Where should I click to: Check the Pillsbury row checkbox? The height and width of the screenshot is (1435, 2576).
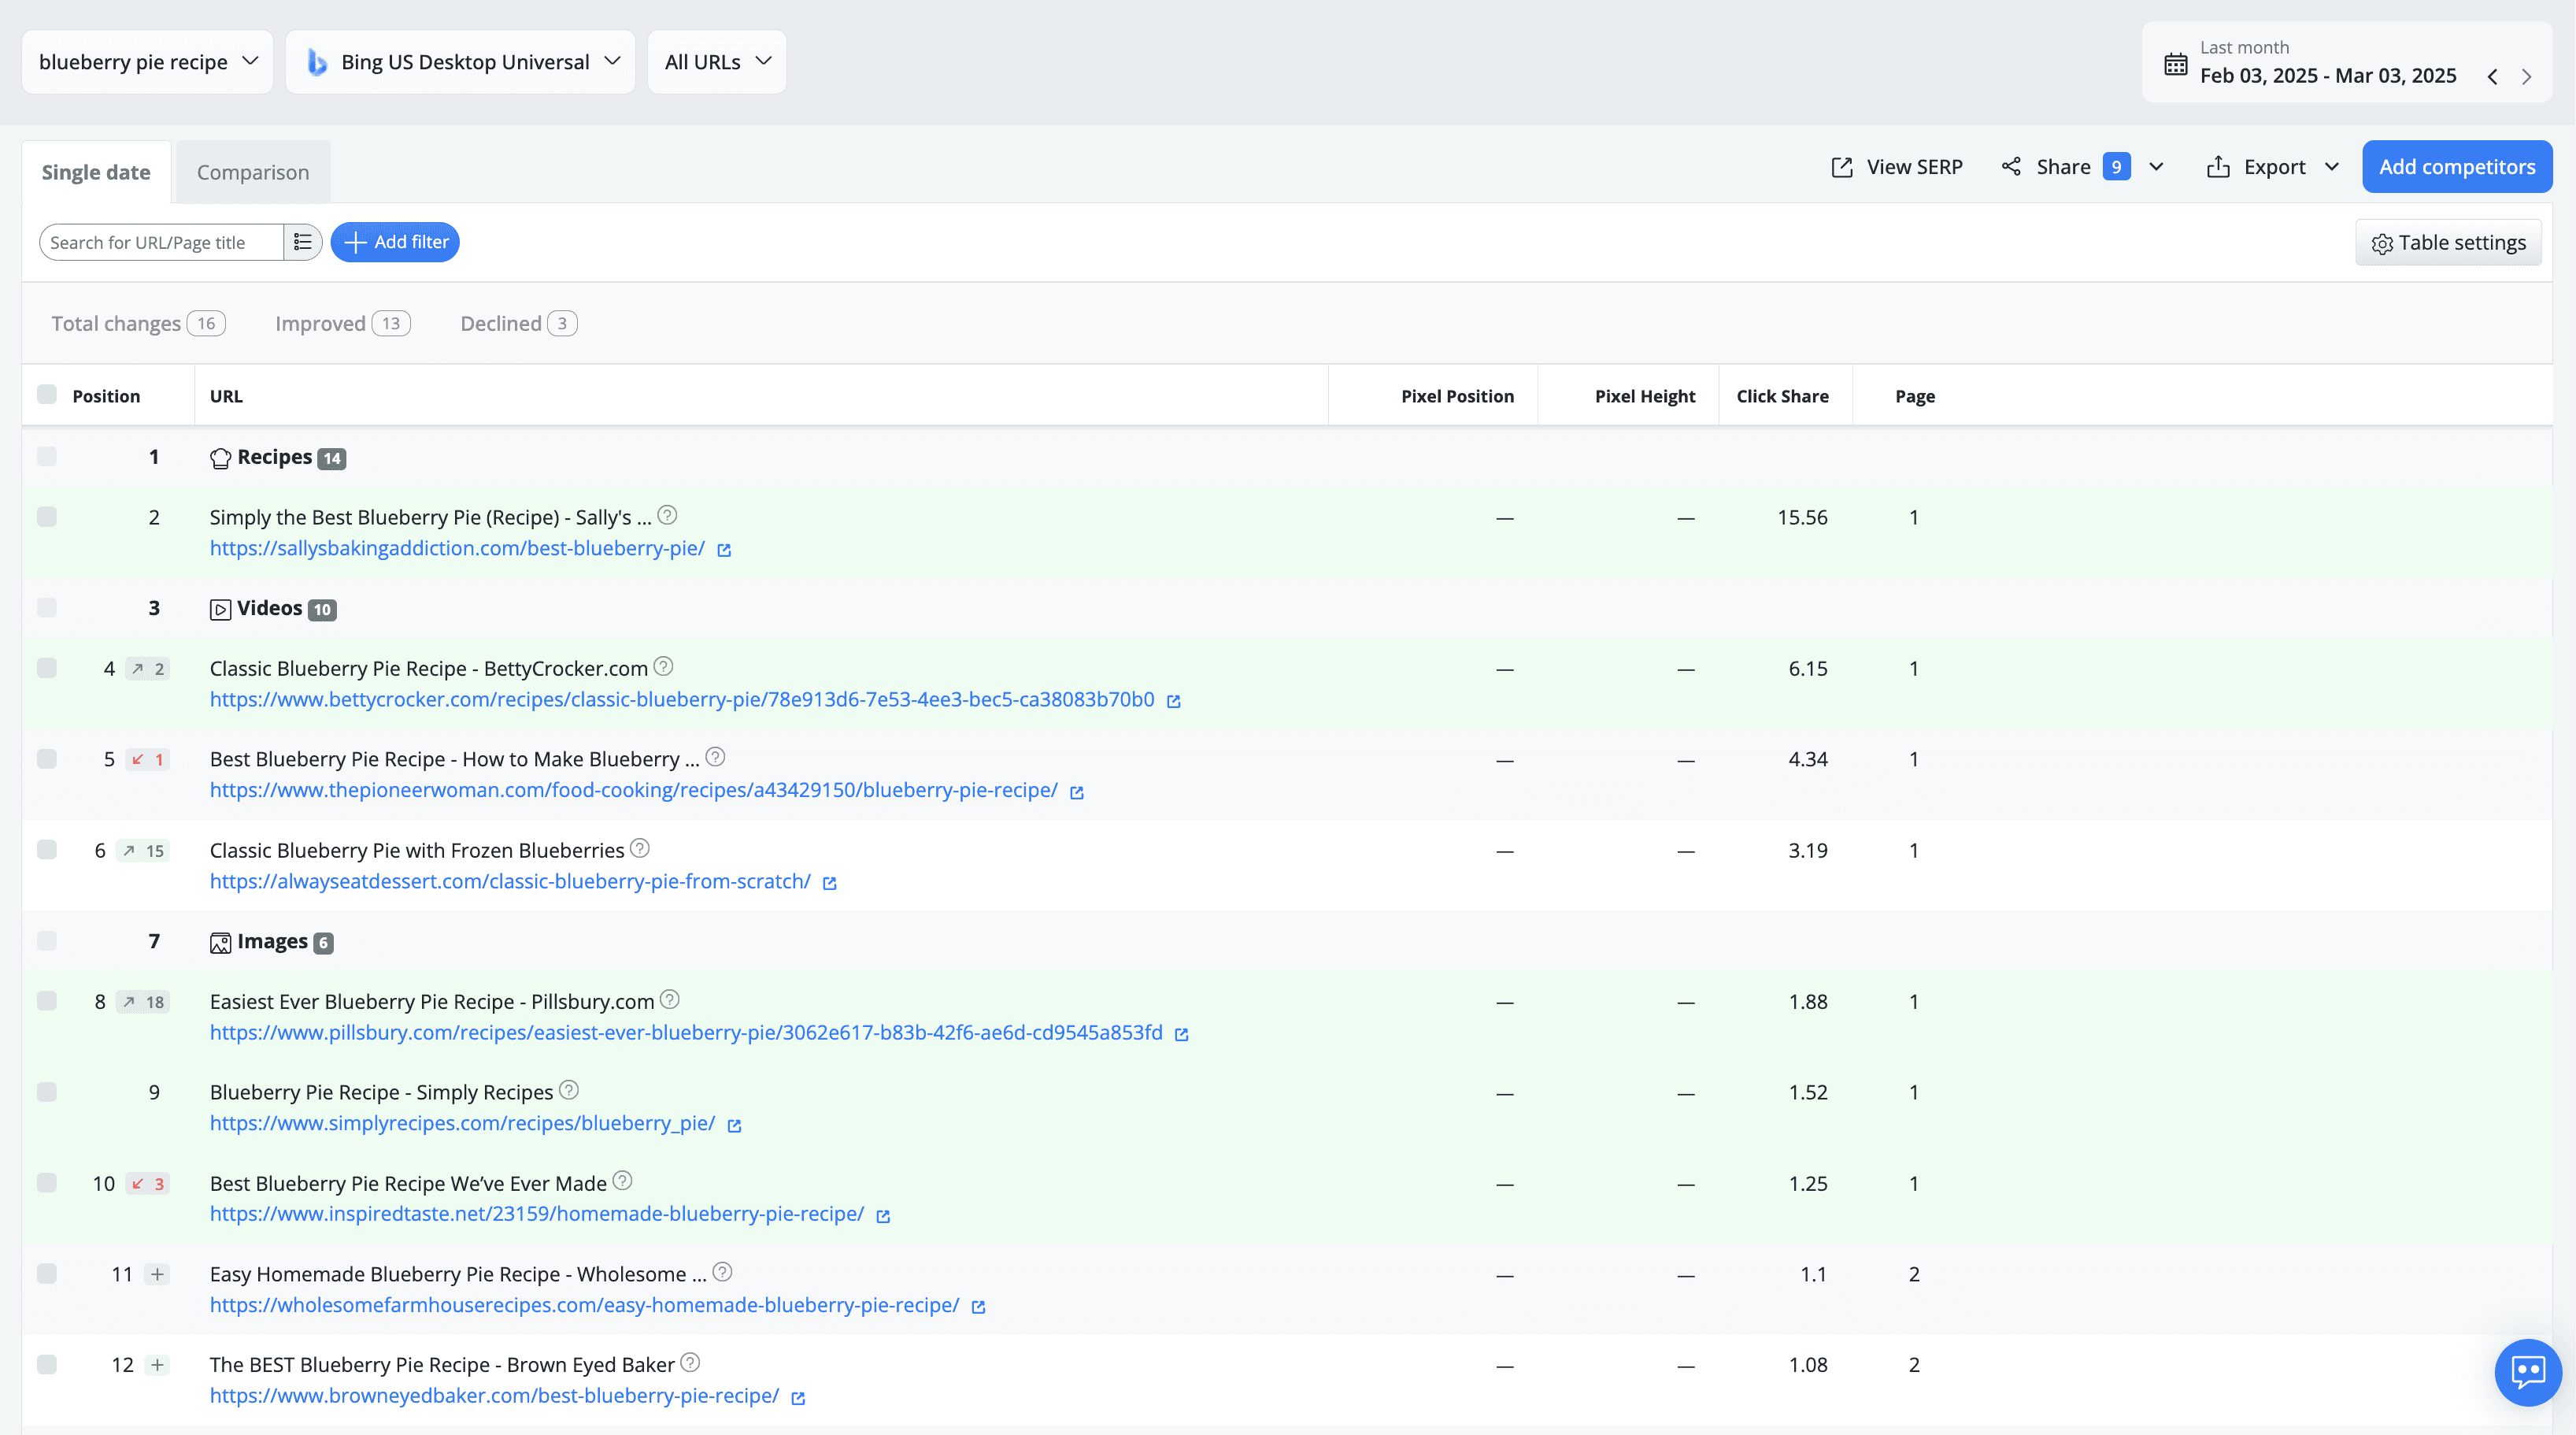(x=47, y=1001)
